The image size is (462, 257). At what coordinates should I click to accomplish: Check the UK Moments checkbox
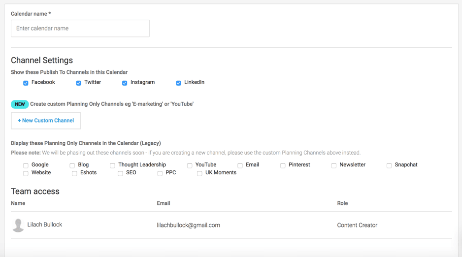coord(199,173)
